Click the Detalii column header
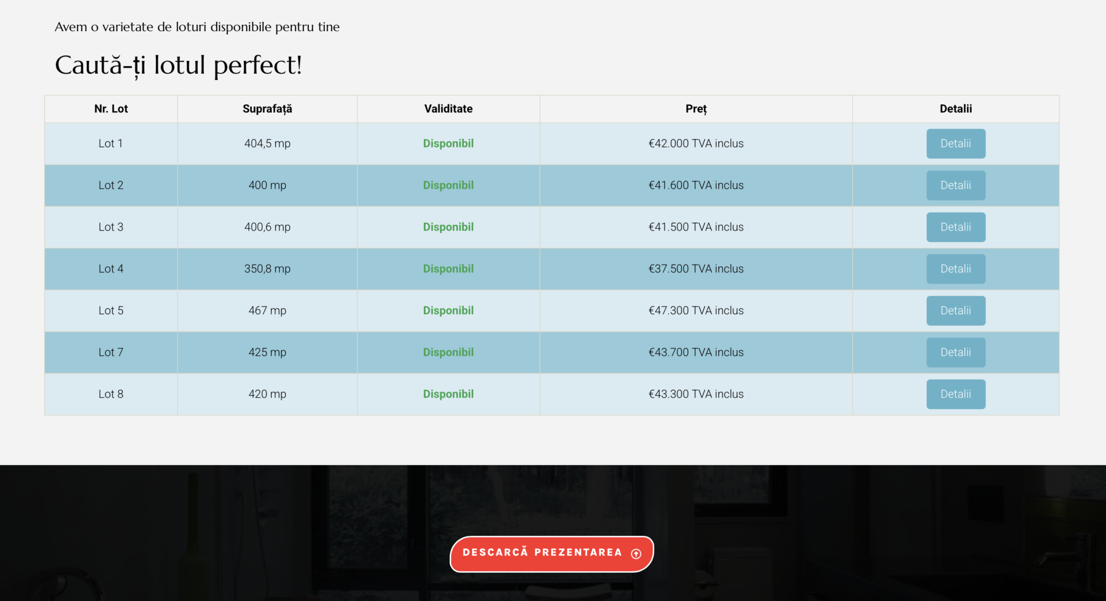The width and height of the screenshot is (1106, 601). coord(955,109)
